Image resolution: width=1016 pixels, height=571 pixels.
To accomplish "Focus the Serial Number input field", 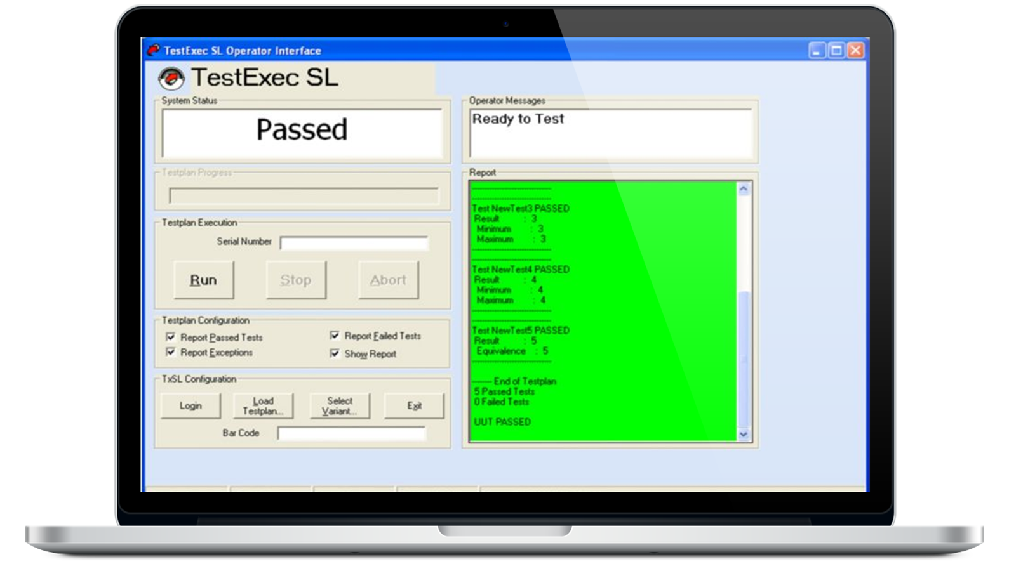I will [354, 243].
